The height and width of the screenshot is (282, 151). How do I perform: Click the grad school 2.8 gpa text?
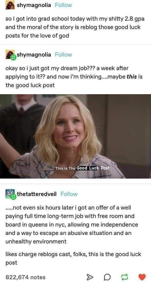(x=75, y=27)
